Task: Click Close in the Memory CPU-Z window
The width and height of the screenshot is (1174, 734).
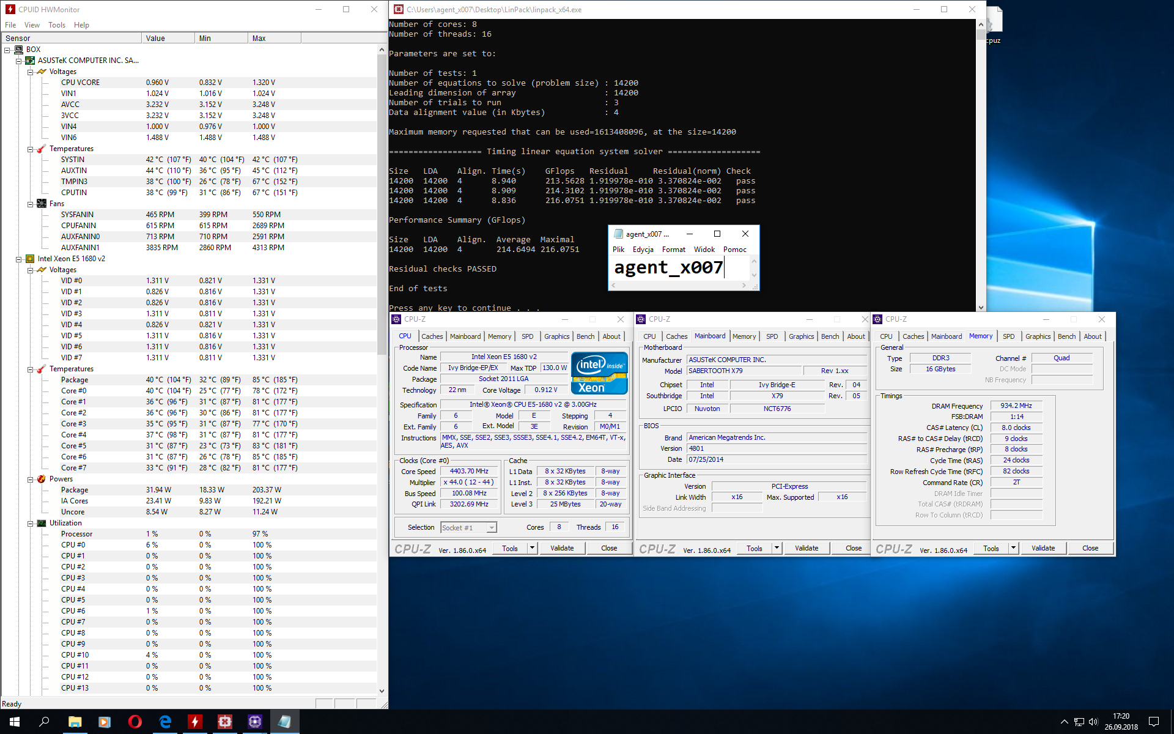Action: [1090, 548]
